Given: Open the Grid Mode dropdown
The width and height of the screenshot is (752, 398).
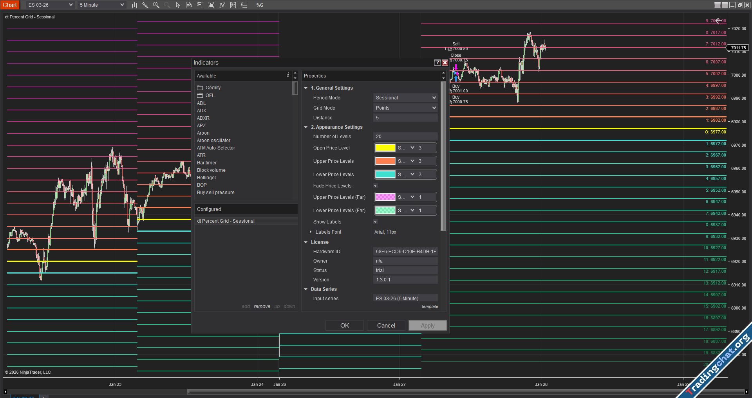Looking at the screenshot, I should point(405,108).
